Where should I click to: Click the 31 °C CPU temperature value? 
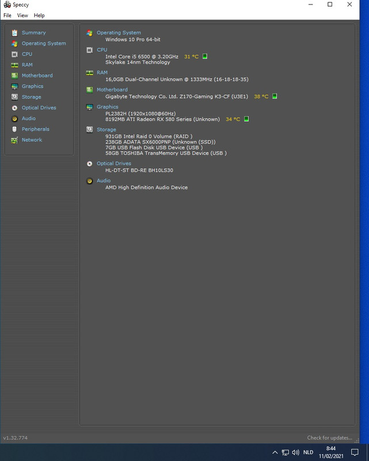(x=192, y=56)
